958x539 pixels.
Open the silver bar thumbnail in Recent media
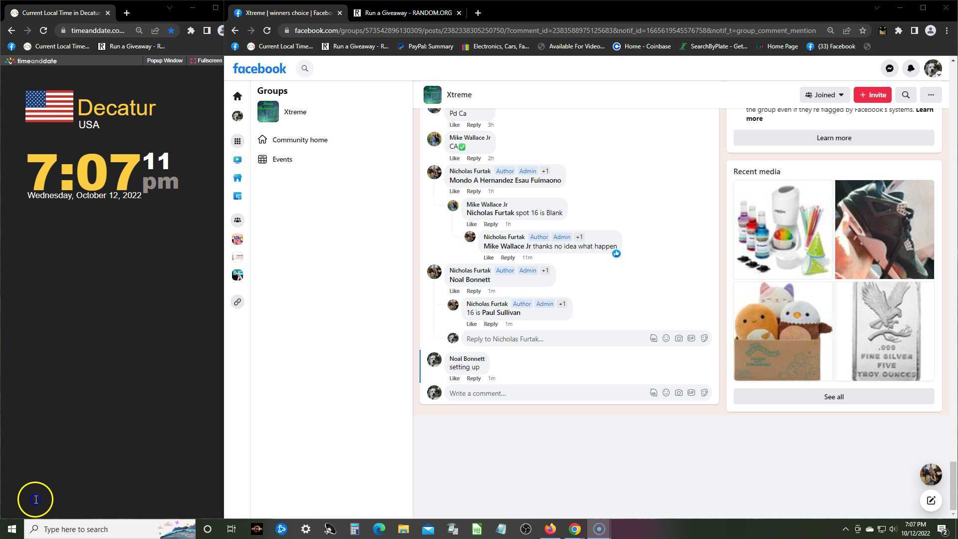884,331
